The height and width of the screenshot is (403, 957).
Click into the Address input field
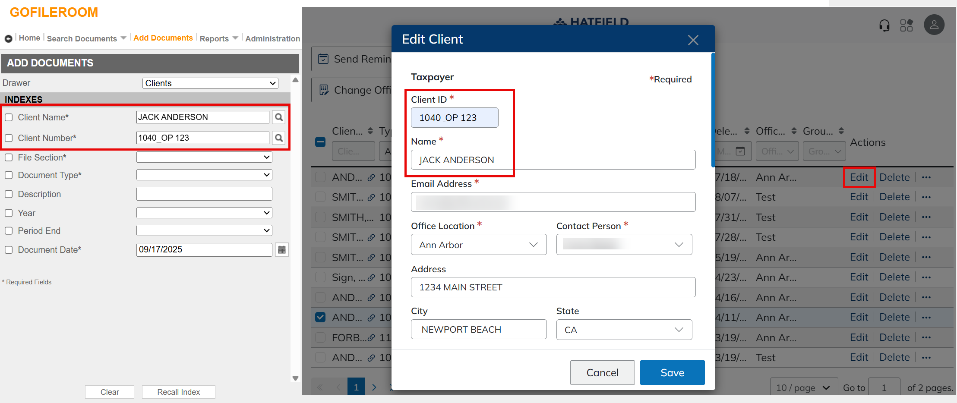pos(553,287)
